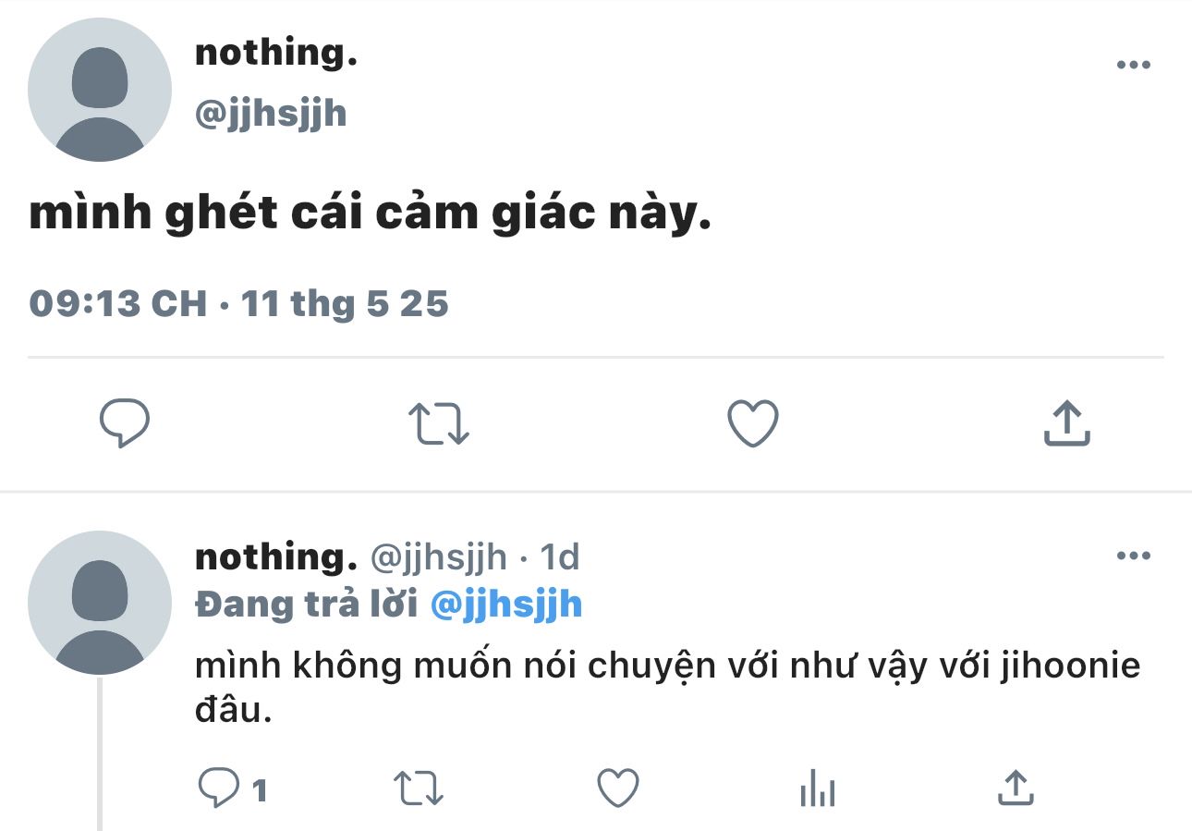
Task: Click the reply author's "nothing." name
Action: coord(276,557)
